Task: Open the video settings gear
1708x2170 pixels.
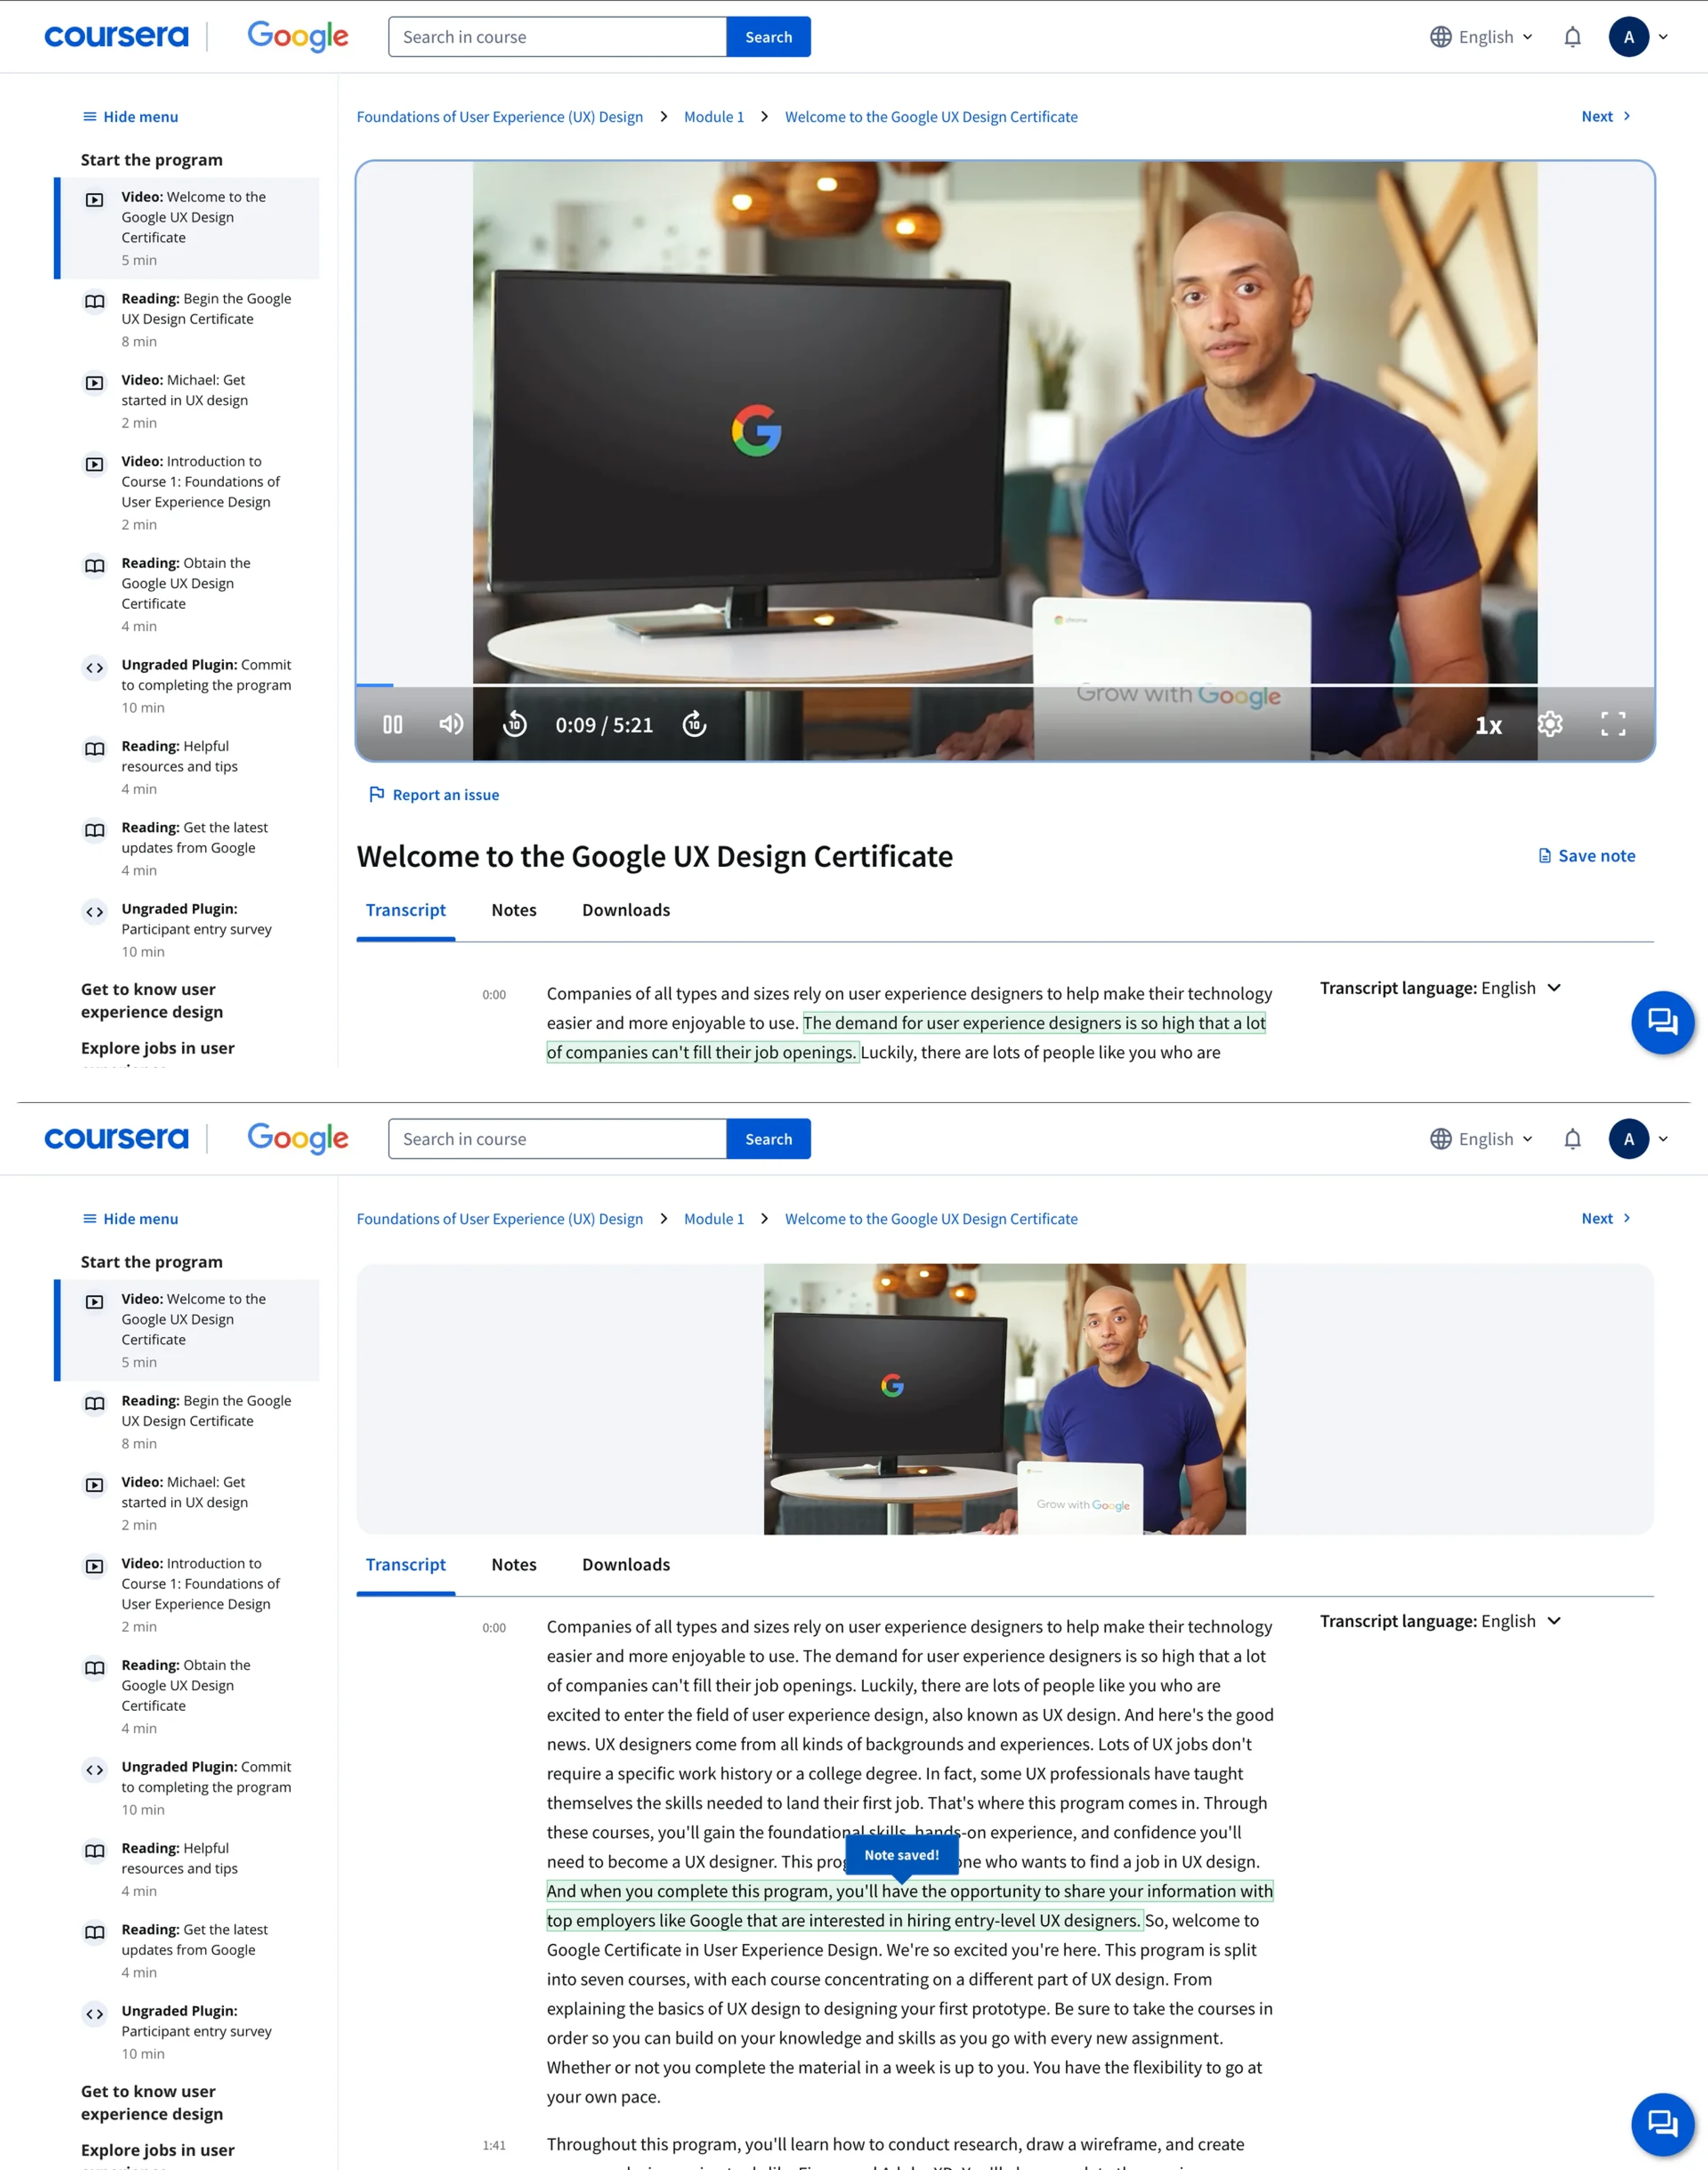Action: click(1550, 724)
